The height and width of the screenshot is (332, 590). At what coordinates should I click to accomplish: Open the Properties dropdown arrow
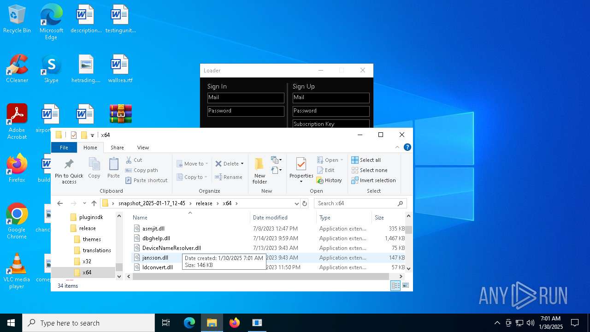click(x=301, y=181)
